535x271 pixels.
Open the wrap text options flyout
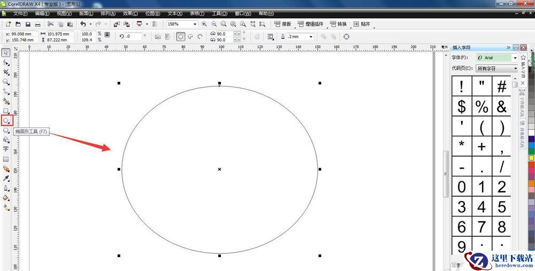click(x=271, y=37)
